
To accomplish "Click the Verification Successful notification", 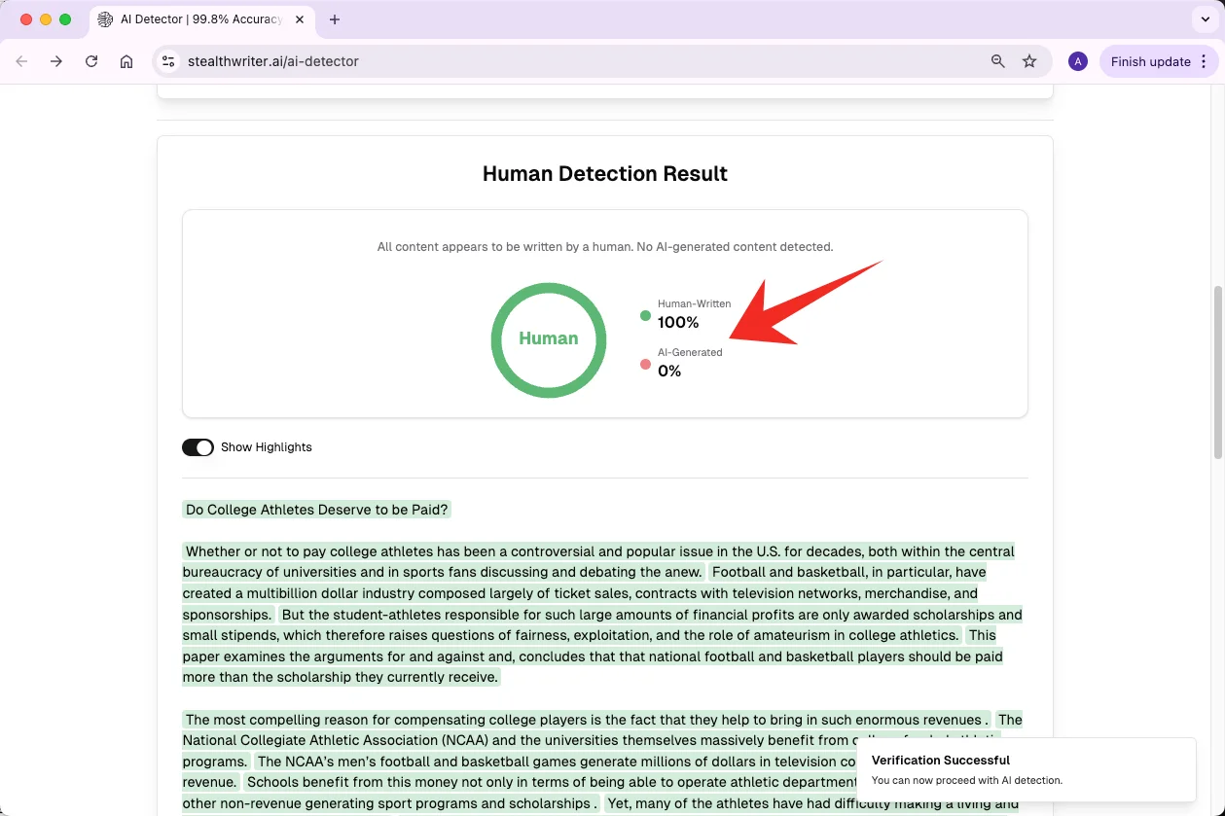I will click(1026, 769).
